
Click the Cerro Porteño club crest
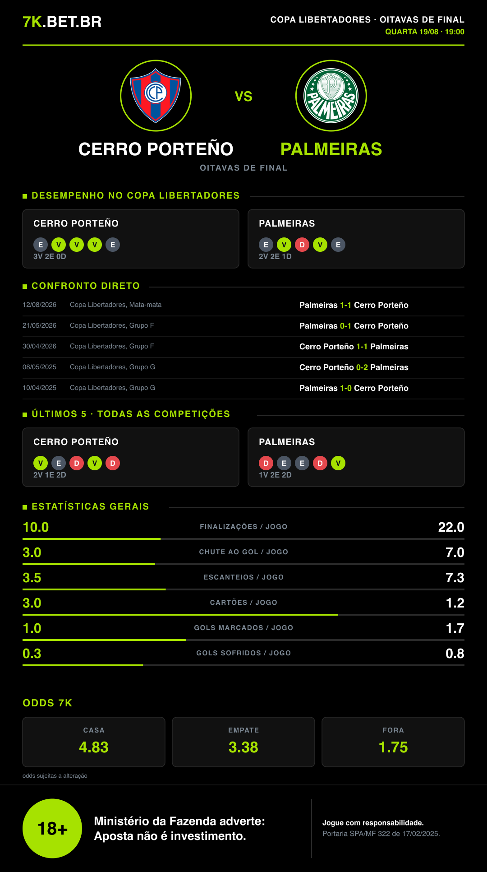point(156,96)
